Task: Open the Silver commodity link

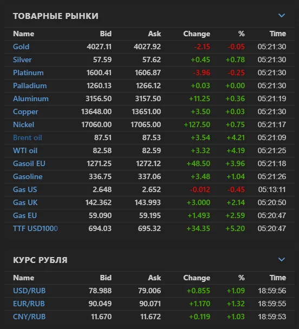Action: coord(22,60)
